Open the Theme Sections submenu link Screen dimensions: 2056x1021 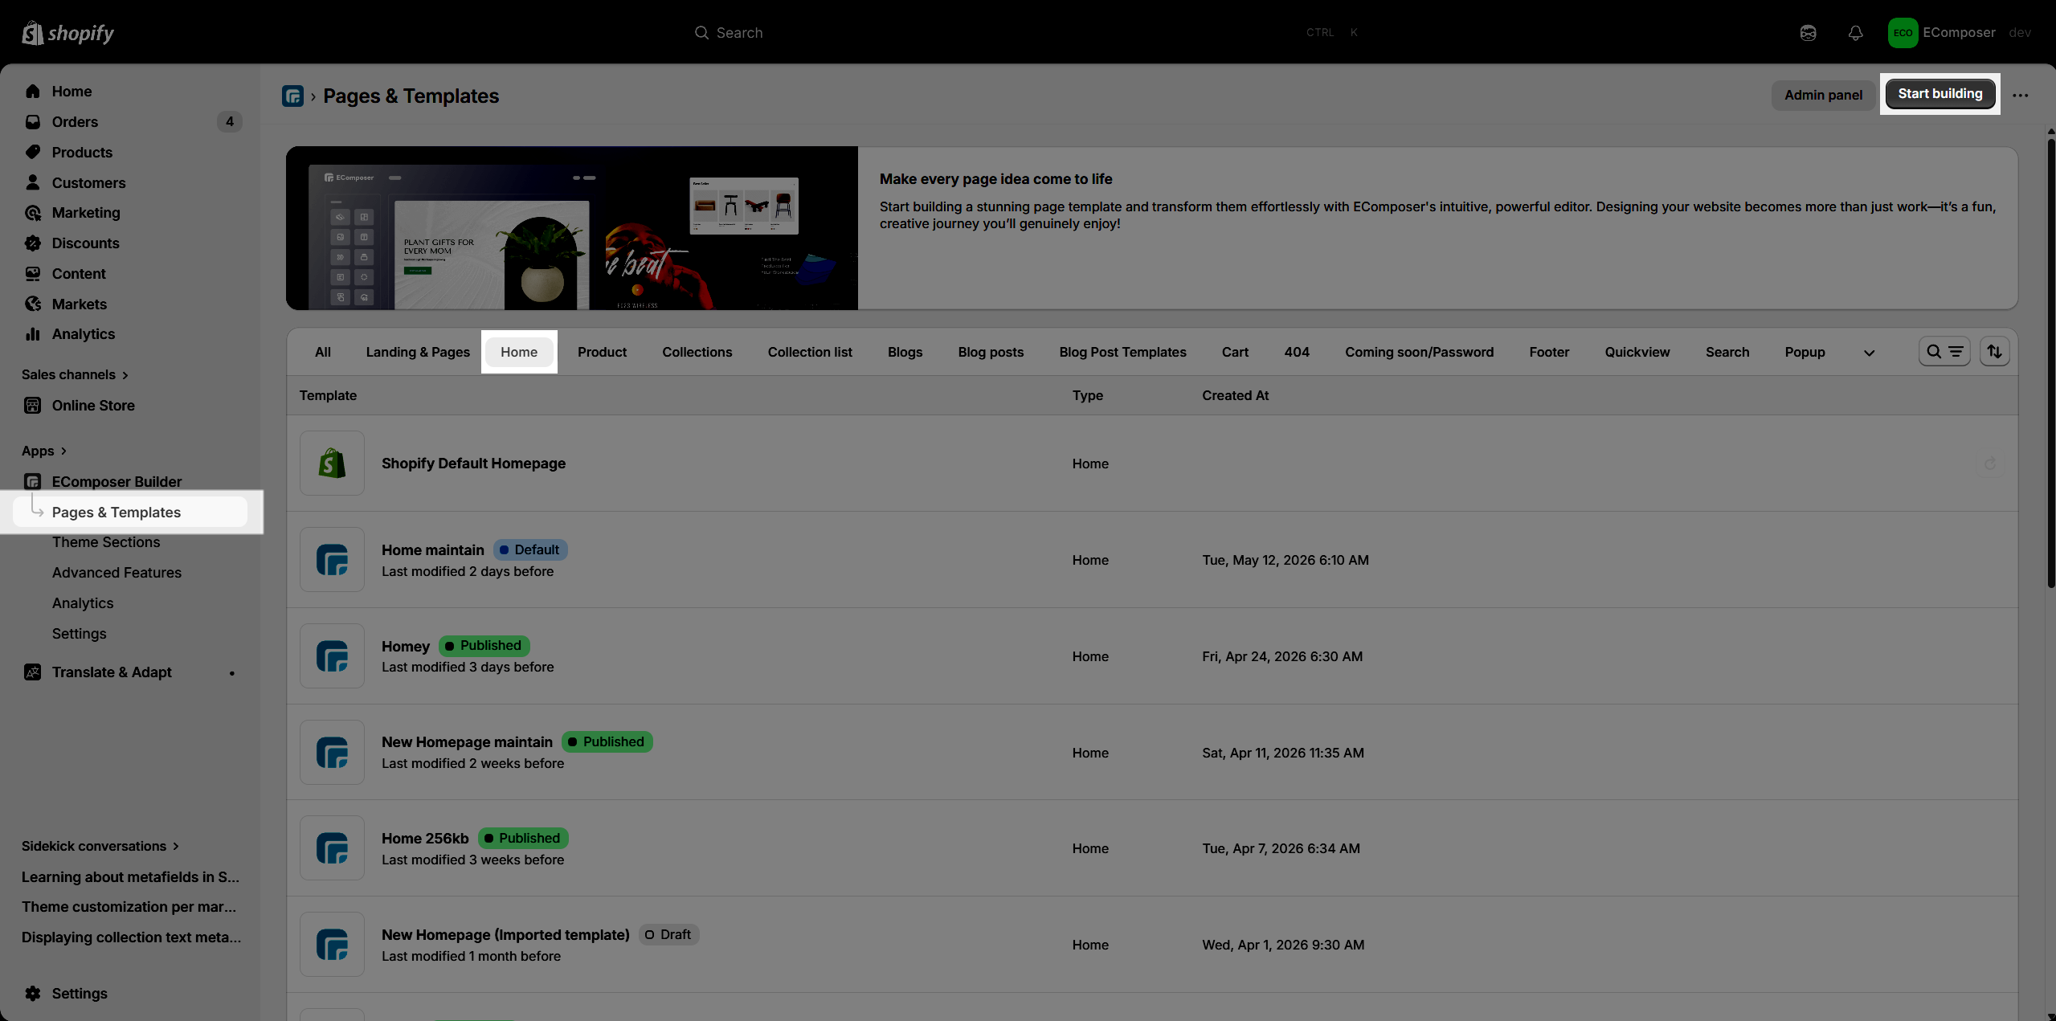point(106,542)
